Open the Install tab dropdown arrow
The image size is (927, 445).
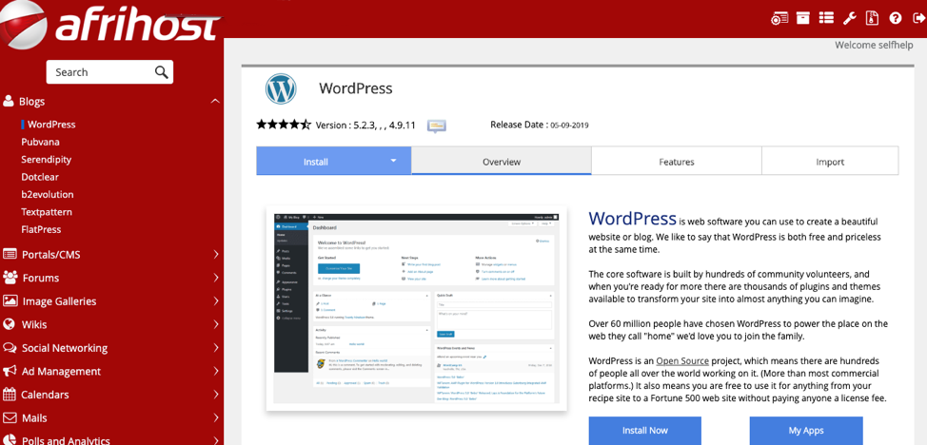[393, 161]
